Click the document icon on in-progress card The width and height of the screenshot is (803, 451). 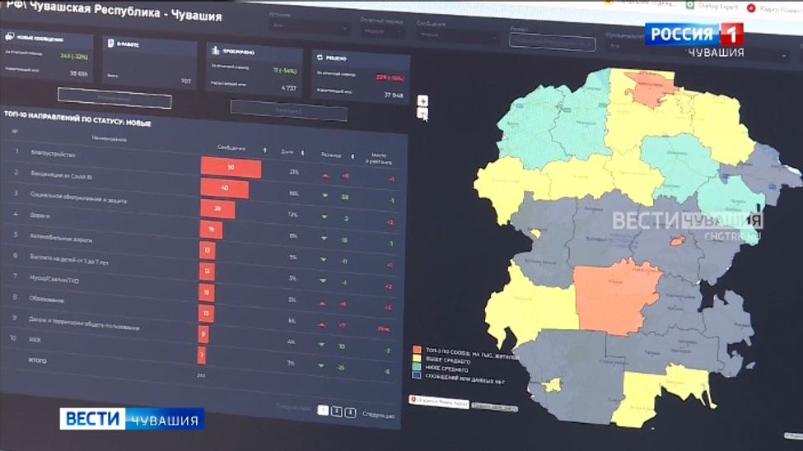pyautogui.click(x=110, y=43)
